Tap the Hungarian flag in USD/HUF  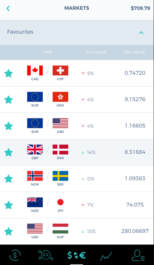click(x=60, y=228)
